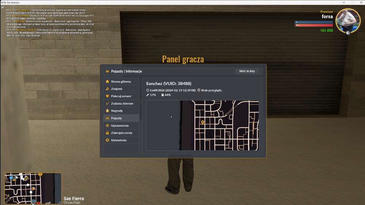Click the forsa player name
Screen dimensions: 365x205
pyautogui.click(x=327, y=16)
